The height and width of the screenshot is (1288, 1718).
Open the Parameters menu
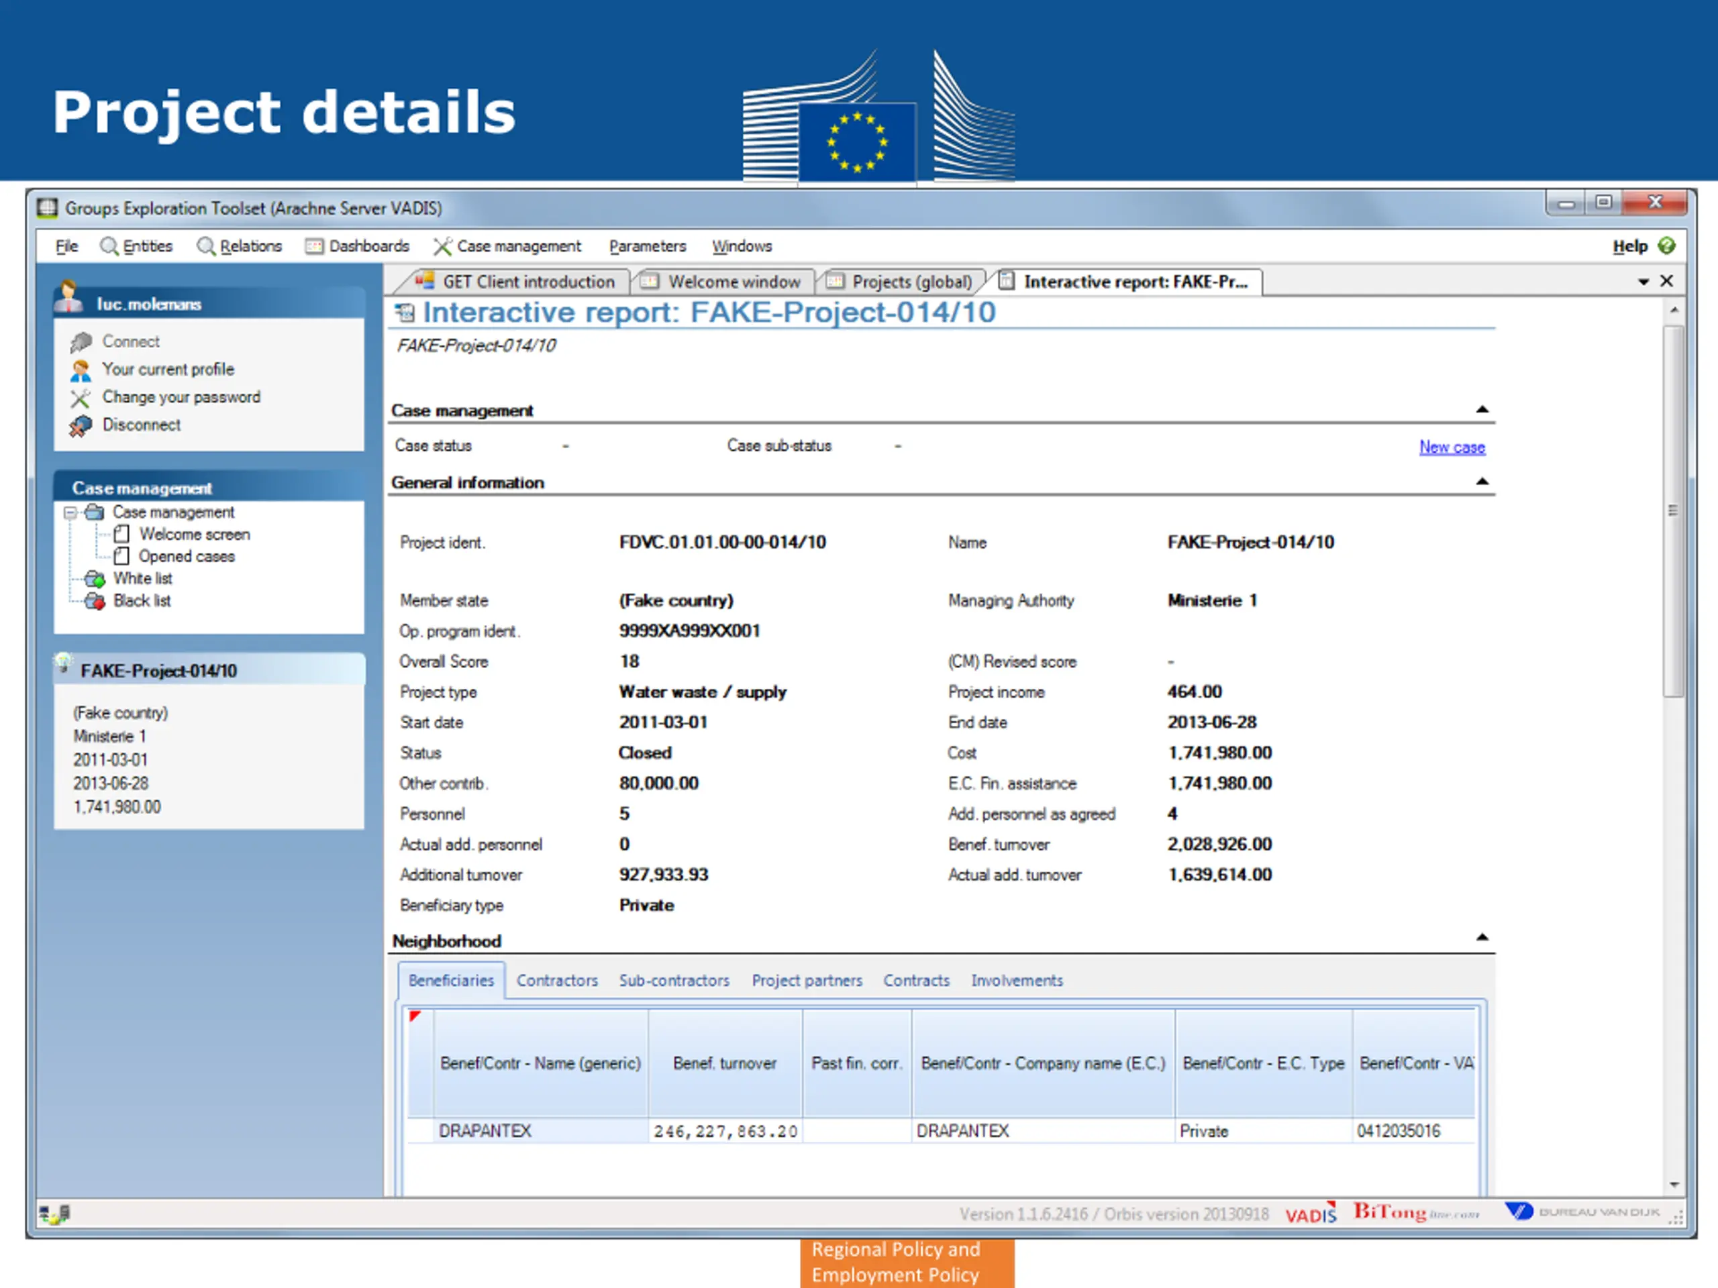[x=647, y=246]
